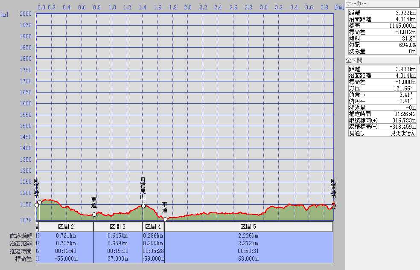Click the leftmost 風張峠 start marker circle
The height and width of the screenshot is (270, 420).
coord(37,205)
